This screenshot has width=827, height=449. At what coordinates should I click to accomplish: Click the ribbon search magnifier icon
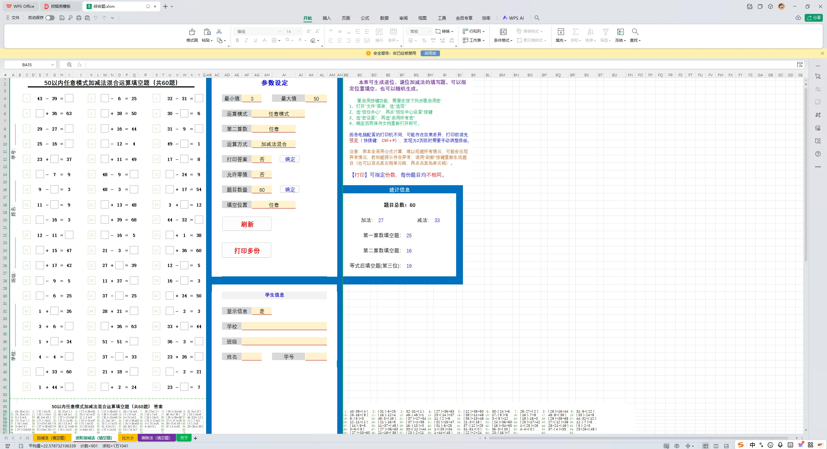click(x=537, y=18)
